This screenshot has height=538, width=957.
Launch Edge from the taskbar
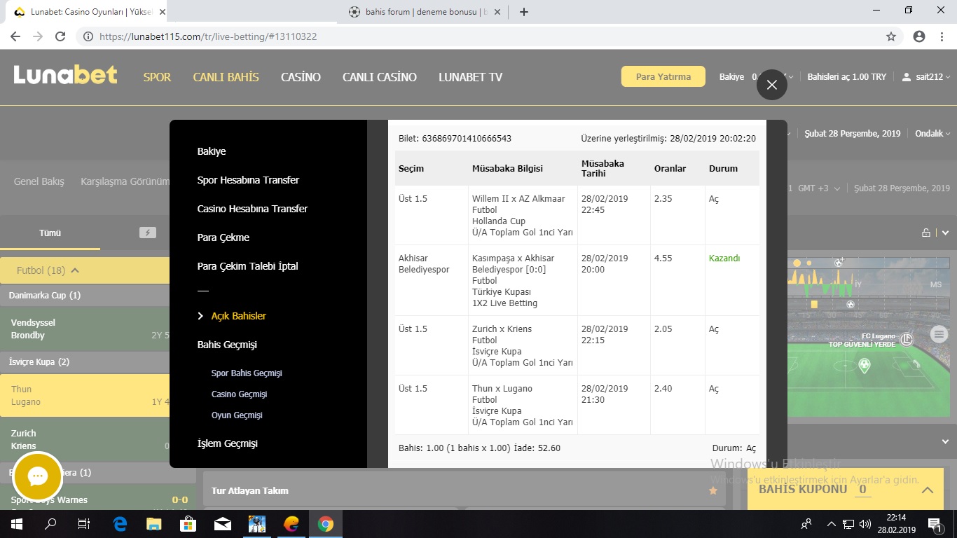[x=120, y=524]
